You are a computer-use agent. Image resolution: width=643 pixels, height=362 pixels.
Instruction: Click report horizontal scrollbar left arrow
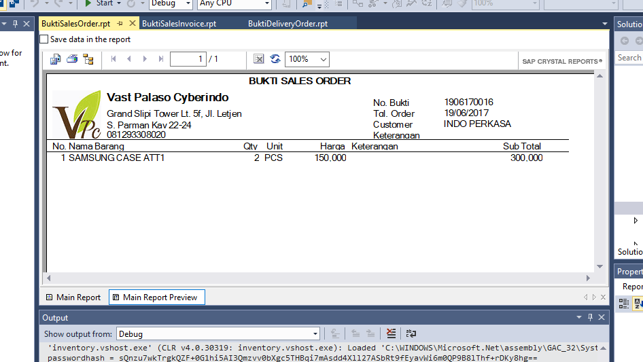tap(49, 278)
